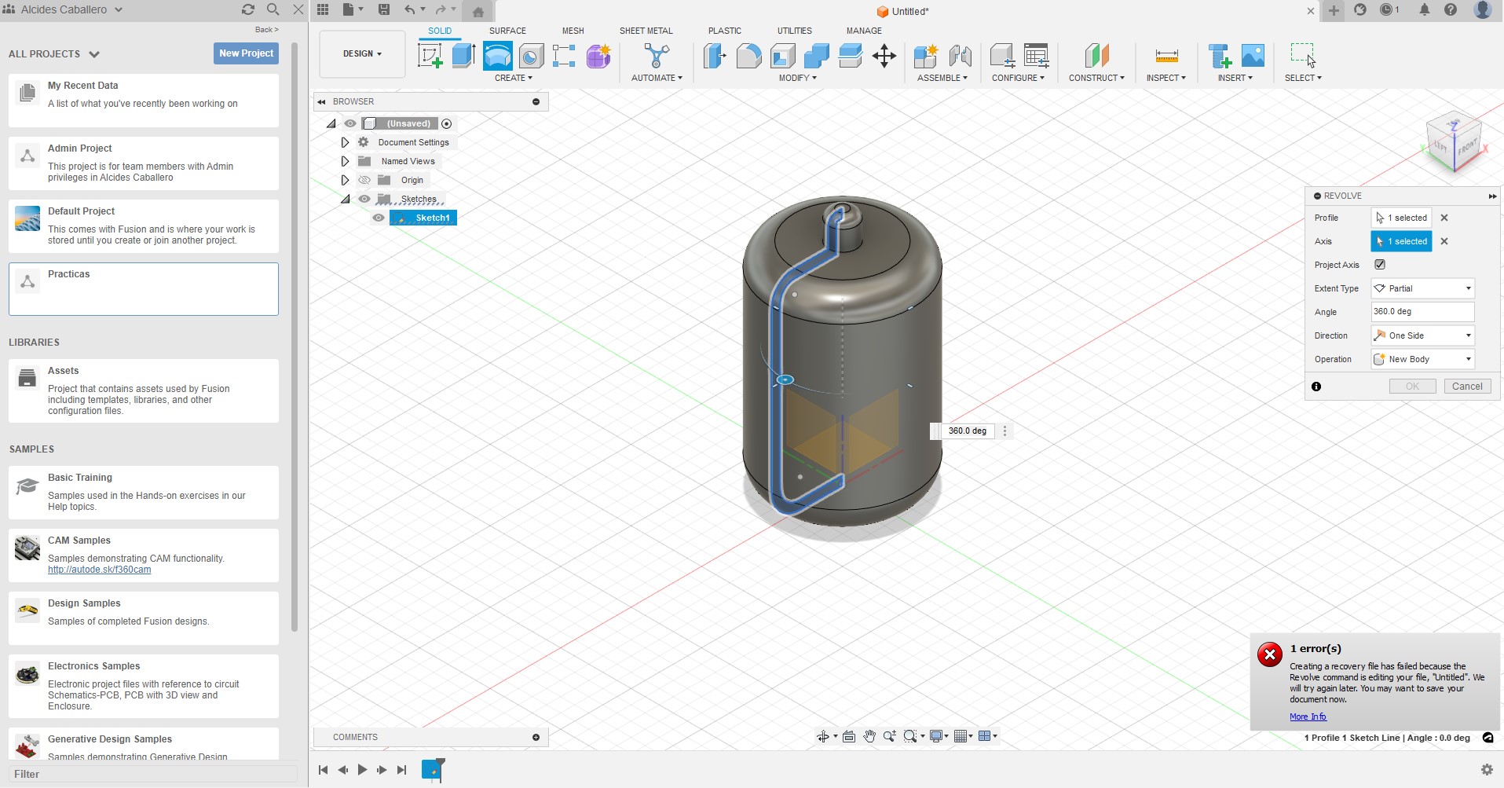Switch to the Sheet Metal tab
The height and width of the screenshot is (788, 1504).
(646, 31)
